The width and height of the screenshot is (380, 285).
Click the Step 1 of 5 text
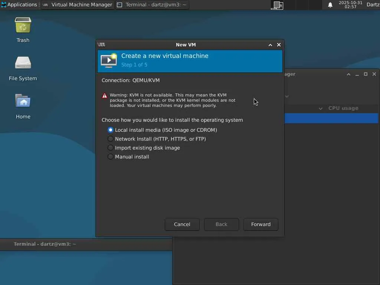pos(134,65)
